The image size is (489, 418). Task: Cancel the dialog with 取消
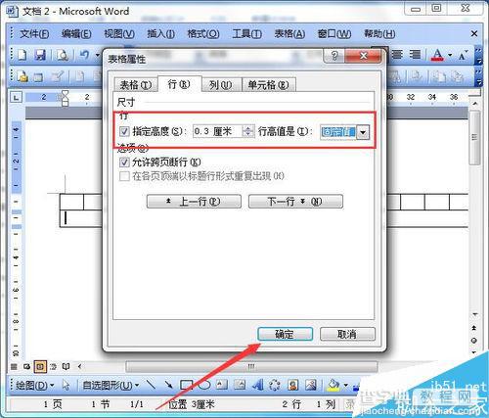[x=347, y=334]
